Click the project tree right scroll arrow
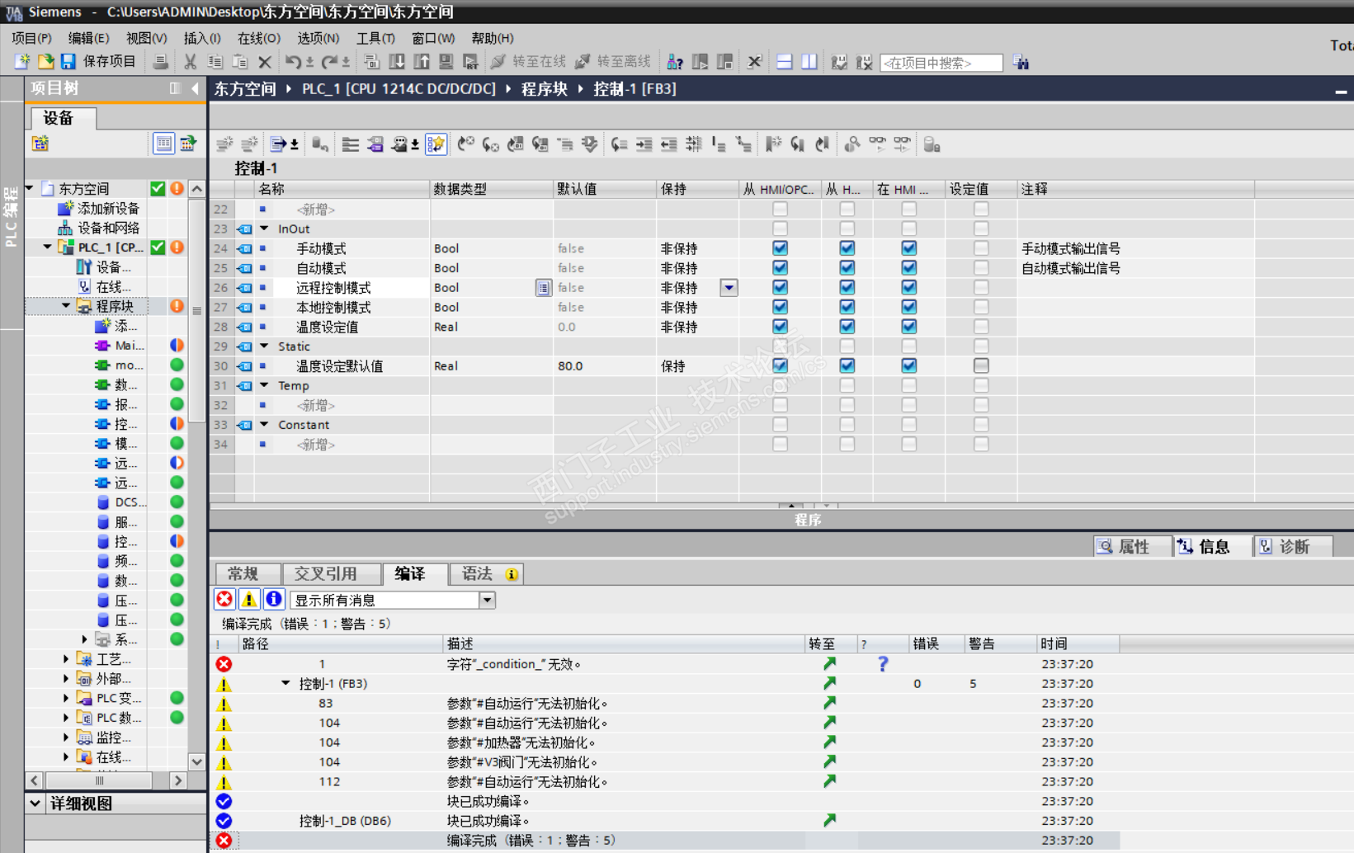This screenshot has height=853, width=1354. (x=177, y=780)
